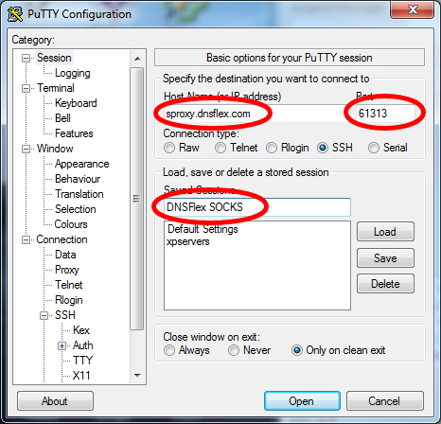441x424 pixels.
Task: Open the Telnet tree category
Action: pyautogui.click(x=69, y=285)
